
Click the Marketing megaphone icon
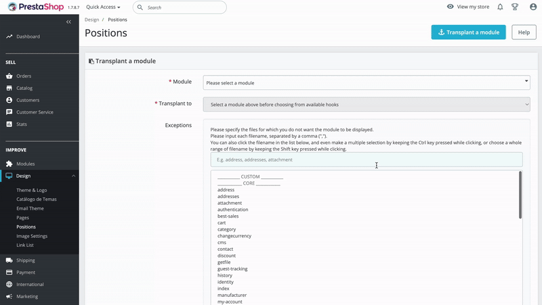coord(9,296)
